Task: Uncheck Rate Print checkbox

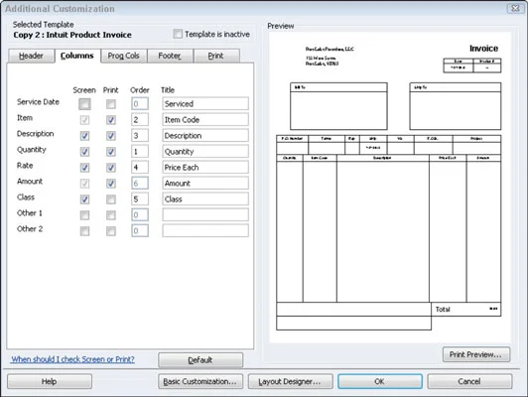Action: click(111, 168)
